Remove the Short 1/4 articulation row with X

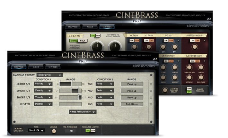tap(151, 91)
